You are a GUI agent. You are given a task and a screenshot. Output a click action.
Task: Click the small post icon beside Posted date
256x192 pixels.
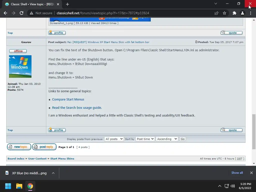tap(196, 42)
